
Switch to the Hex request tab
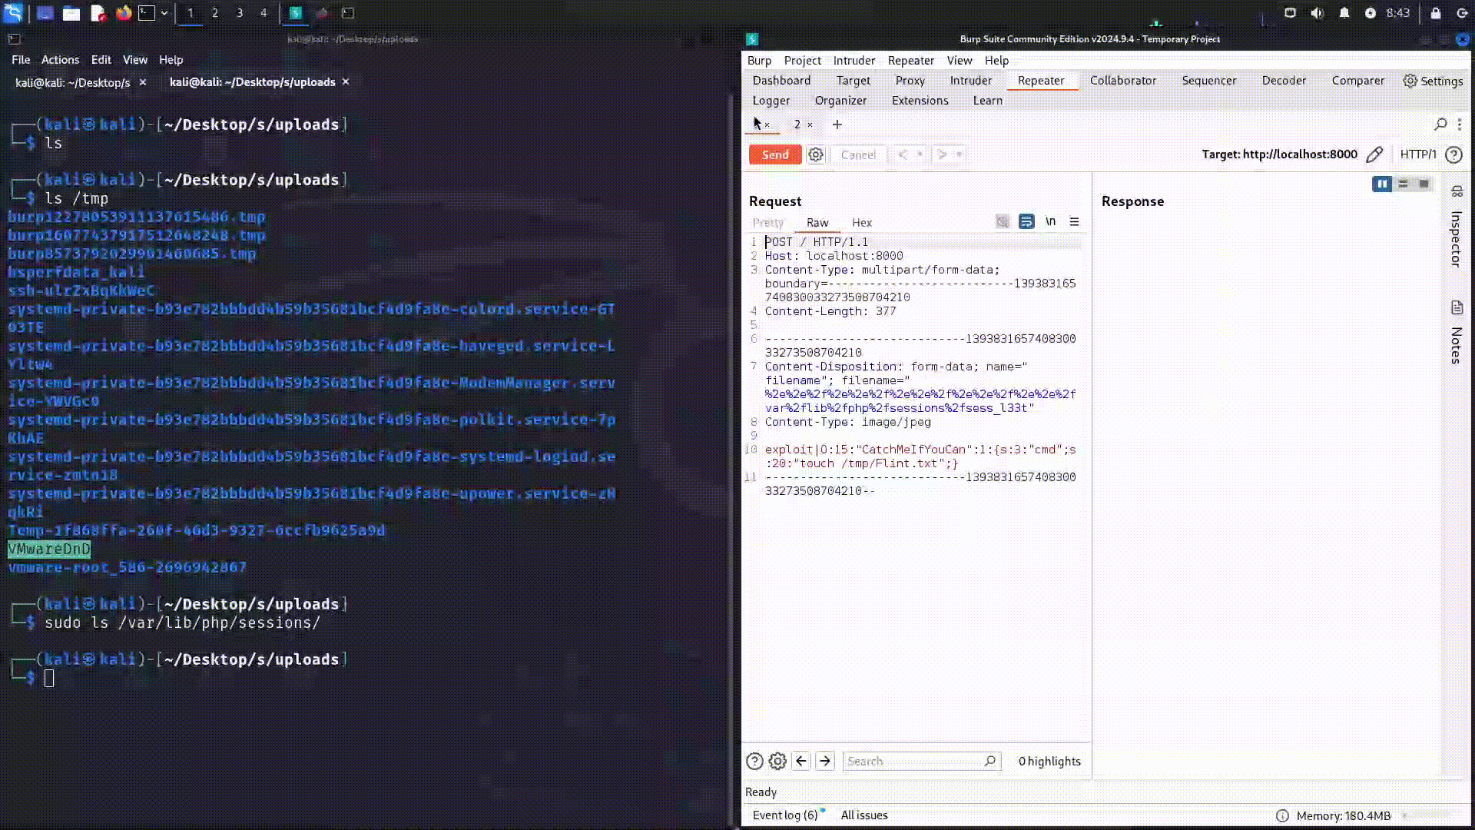pyautogui.click(x=861, y=223)
